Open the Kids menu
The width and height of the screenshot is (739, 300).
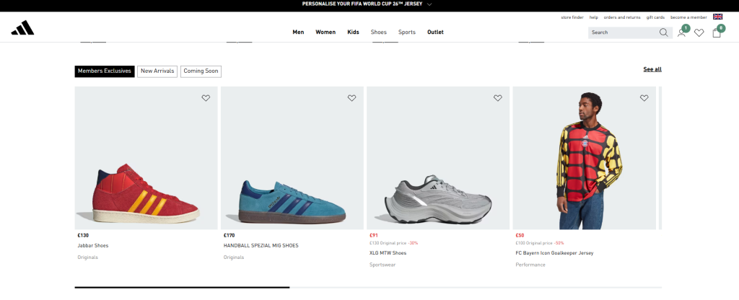pos(353,32)
